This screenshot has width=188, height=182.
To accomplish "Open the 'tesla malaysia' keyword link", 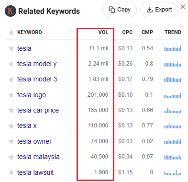I will [x=38, y=157].
